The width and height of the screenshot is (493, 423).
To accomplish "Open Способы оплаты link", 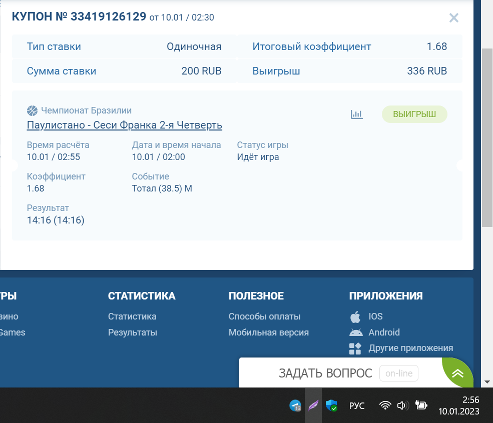I will pos(264,316).
